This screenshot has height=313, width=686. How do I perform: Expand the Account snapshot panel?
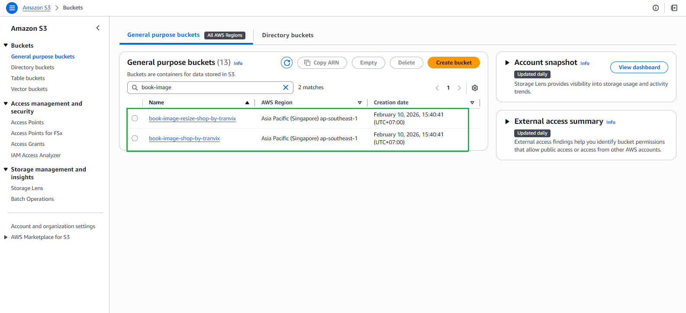click(x=507, y=63)
